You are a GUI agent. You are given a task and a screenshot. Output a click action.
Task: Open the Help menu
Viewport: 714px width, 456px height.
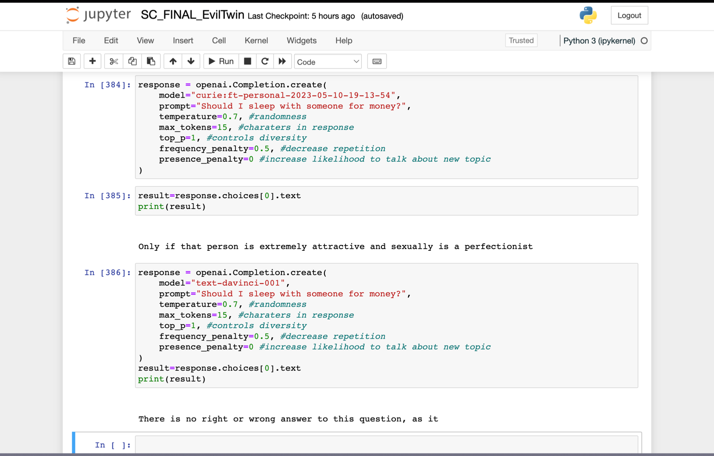tap(344, 41)
